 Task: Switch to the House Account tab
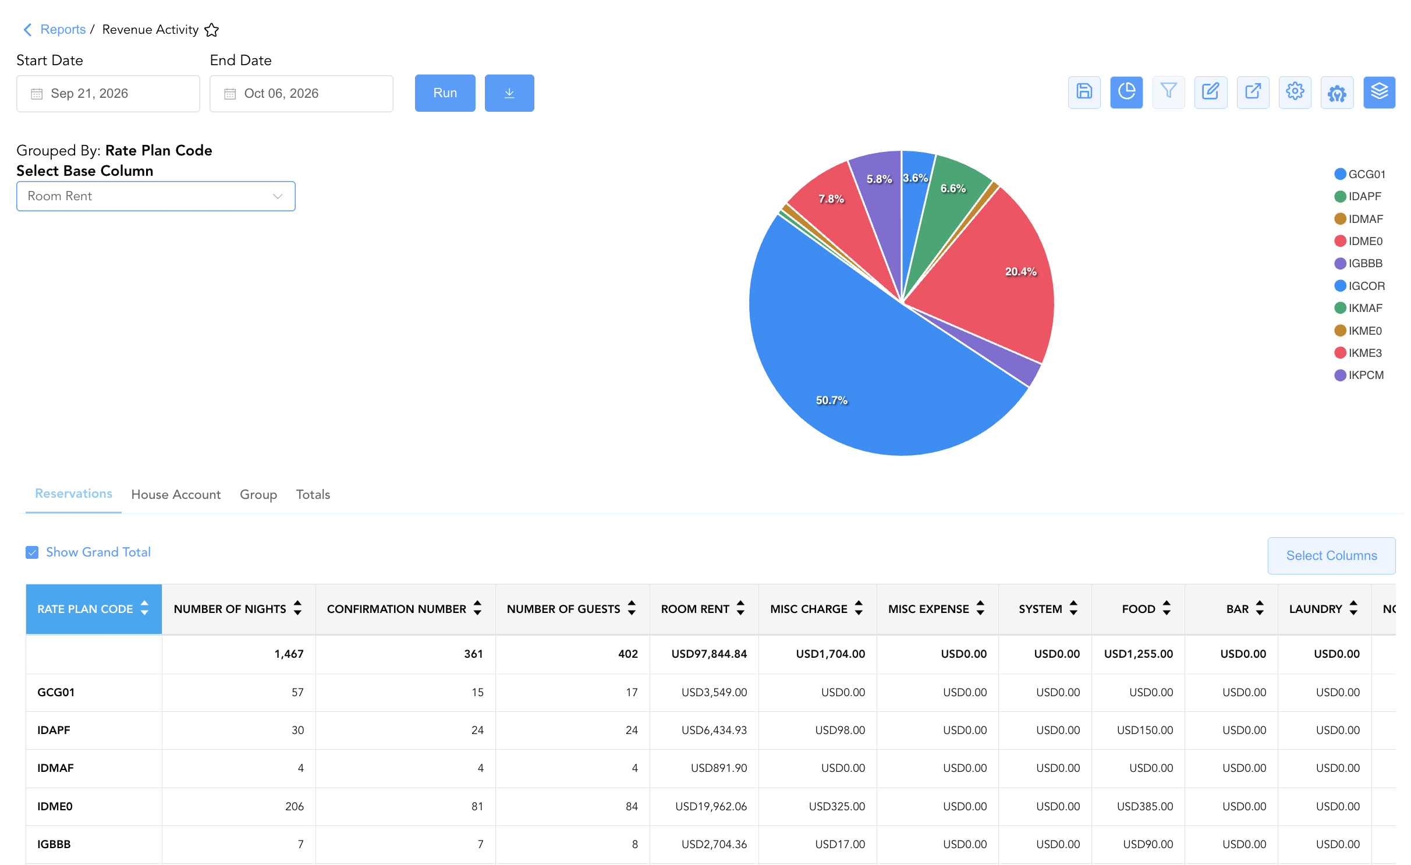pos(176,495)
